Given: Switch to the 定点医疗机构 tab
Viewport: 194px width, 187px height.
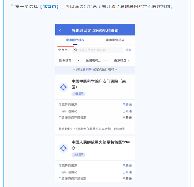Looking at the screenshot, I should tap(75, 40).
